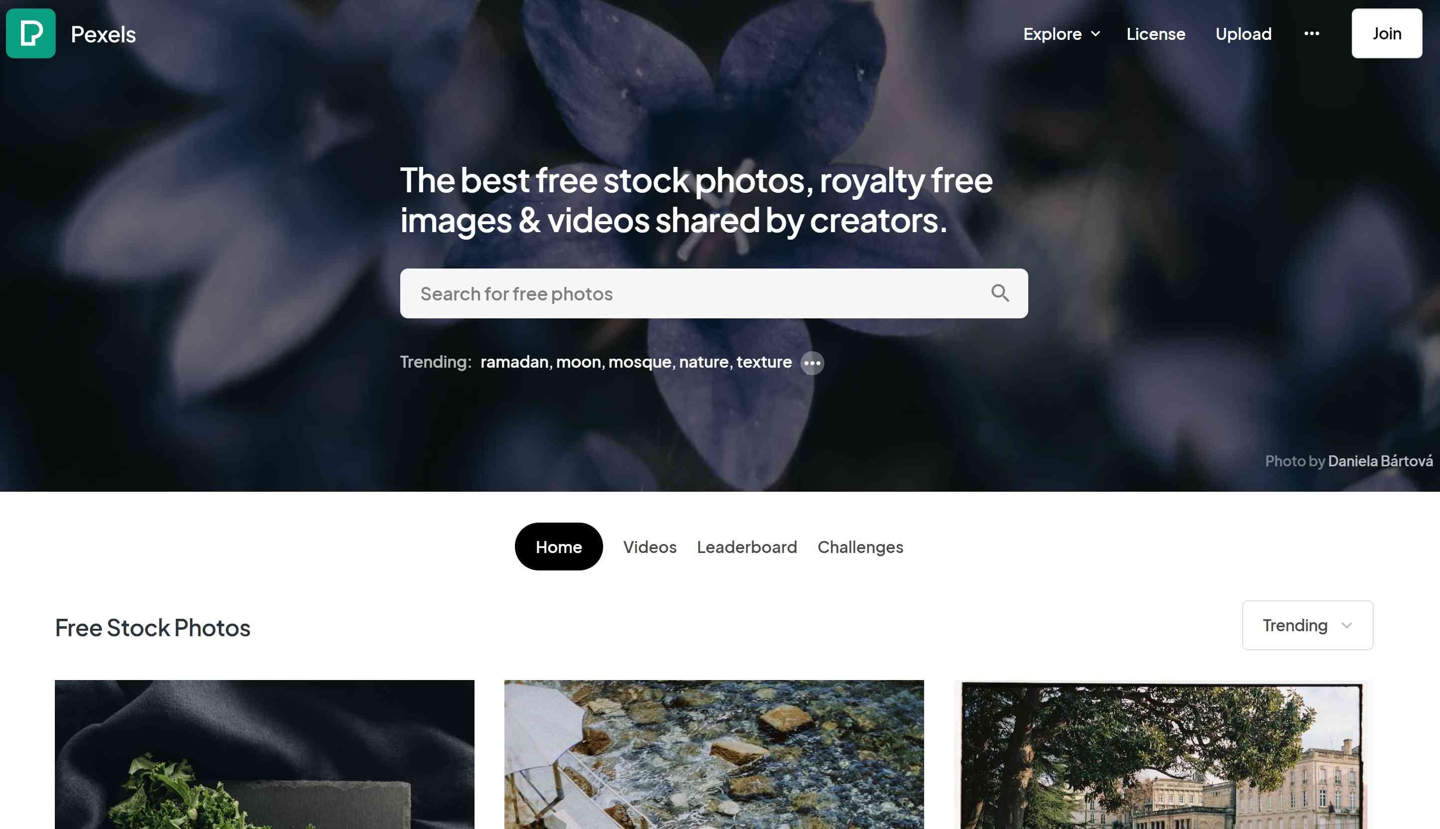Click the trending topics ellipsis icon
The height and width of the screenshot is (829, 1440).
click(812, 362)
